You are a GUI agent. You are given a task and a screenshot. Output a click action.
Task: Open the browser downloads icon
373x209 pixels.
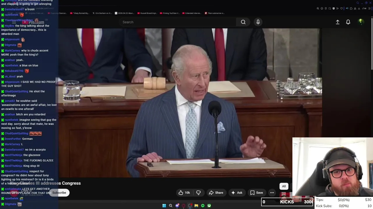tap(359, 8)
